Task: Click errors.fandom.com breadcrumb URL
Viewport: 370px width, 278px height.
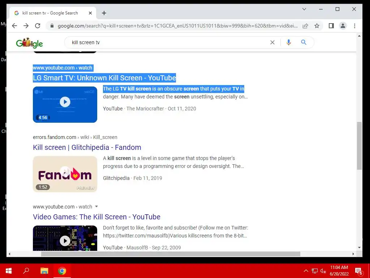Action: click(x=75, y=137)
